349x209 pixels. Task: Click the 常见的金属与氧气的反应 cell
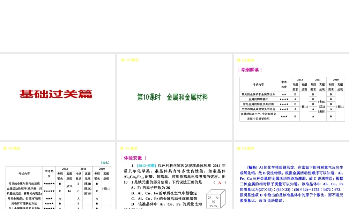[x=24, y=184]
